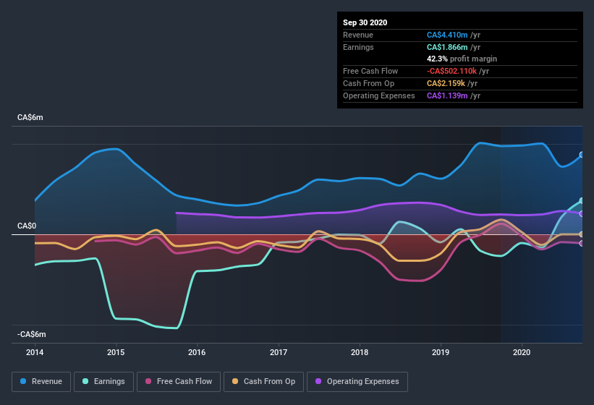594x405 pixels.
Task: Click the 2014 x-axis label
Action: (x=35, y=352)
